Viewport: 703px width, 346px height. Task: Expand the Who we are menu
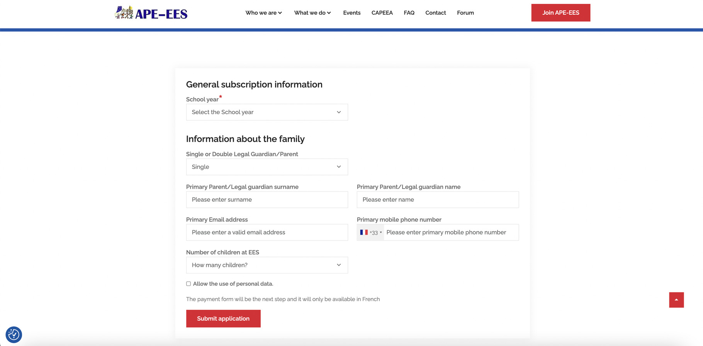click(264, 13)
